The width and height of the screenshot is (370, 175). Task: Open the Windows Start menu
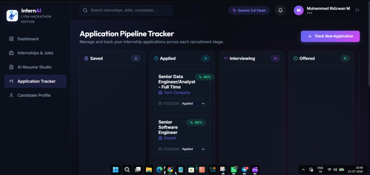click(x=116, y=170)
